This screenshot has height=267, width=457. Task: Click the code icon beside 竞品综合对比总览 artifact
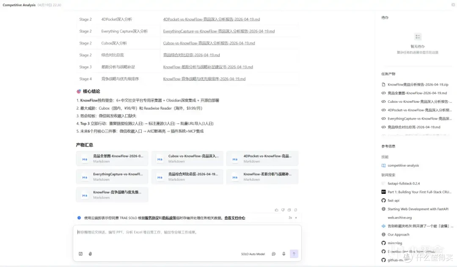click(383, 127)
